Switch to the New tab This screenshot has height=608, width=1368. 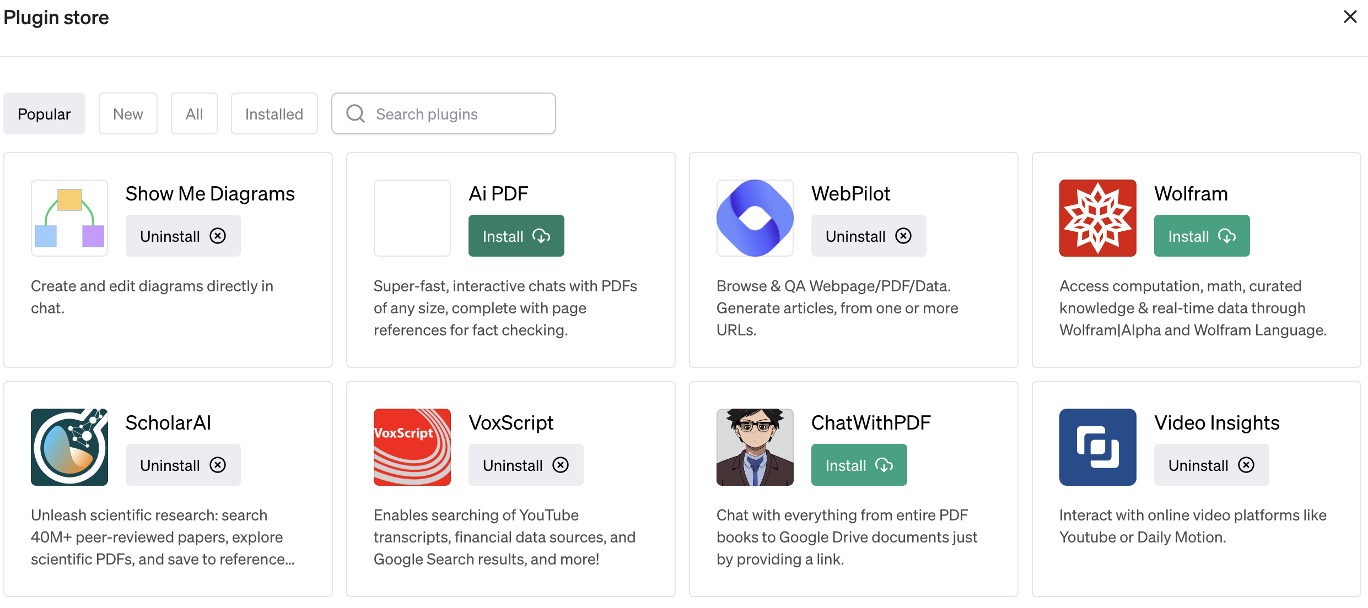click(x=128, y=113)
